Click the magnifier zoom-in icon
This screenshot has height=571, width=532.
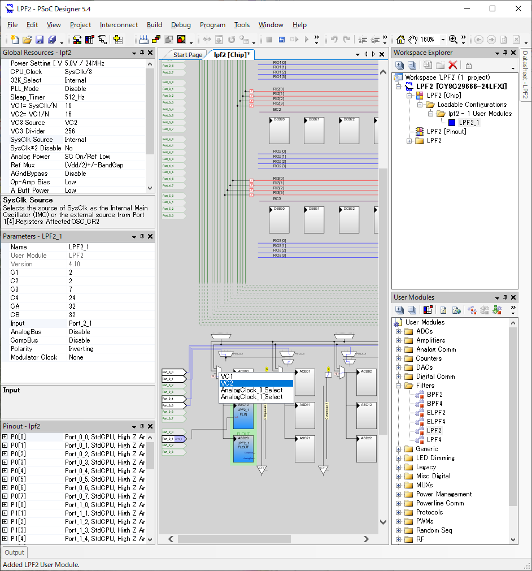coord(453,40)
